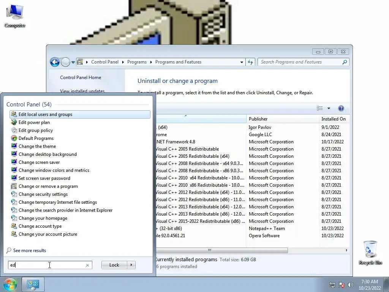The image size is (389, 292).
Task: Expand the view options dropdown arrow
Action: tap(329, 108)
